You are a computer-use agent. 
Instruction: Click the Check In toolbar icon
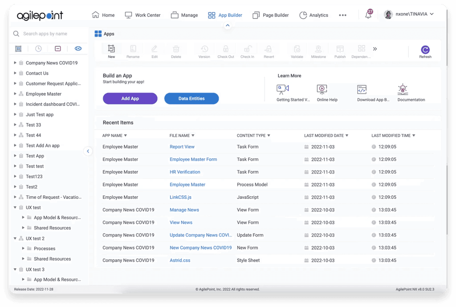click(x=247, y=48)
